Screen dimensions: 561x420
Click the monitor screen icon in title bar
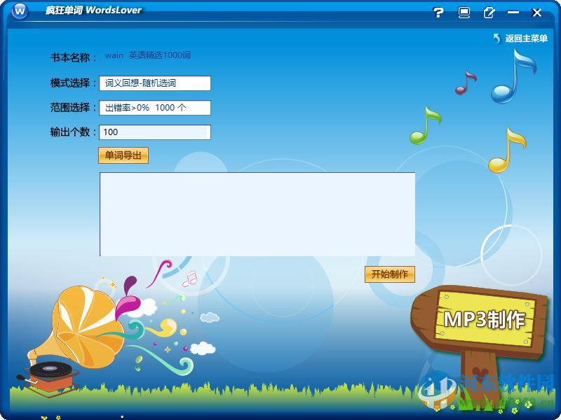coord(464,13)
